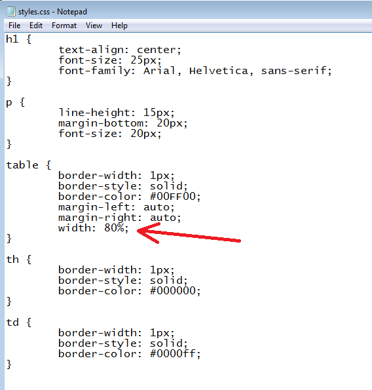Click margin-right: auto; in table rule
This screenshot has width=372, height=390.
coord(120,218)
